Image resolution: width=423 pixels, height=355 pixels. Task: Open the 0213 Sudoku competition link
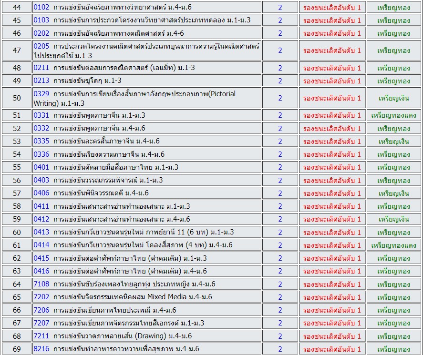41,81
